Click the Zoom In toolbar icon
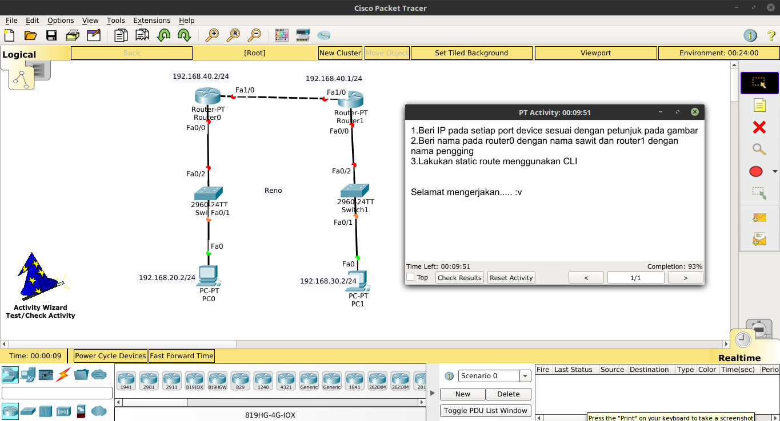 click(212, 35)
